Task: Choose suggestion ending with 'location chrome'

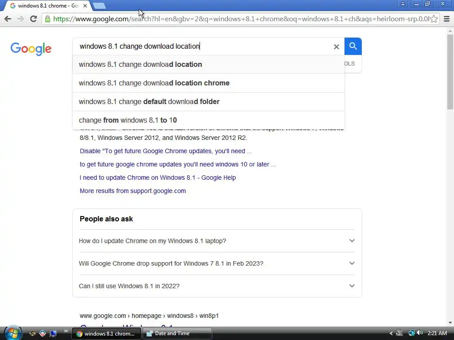Action: [208, 83]
